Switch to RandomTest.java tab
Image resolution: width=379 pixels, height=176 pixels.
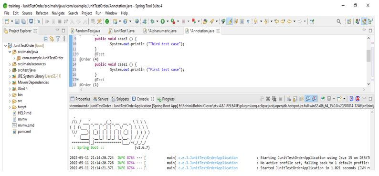pos(85,31)
